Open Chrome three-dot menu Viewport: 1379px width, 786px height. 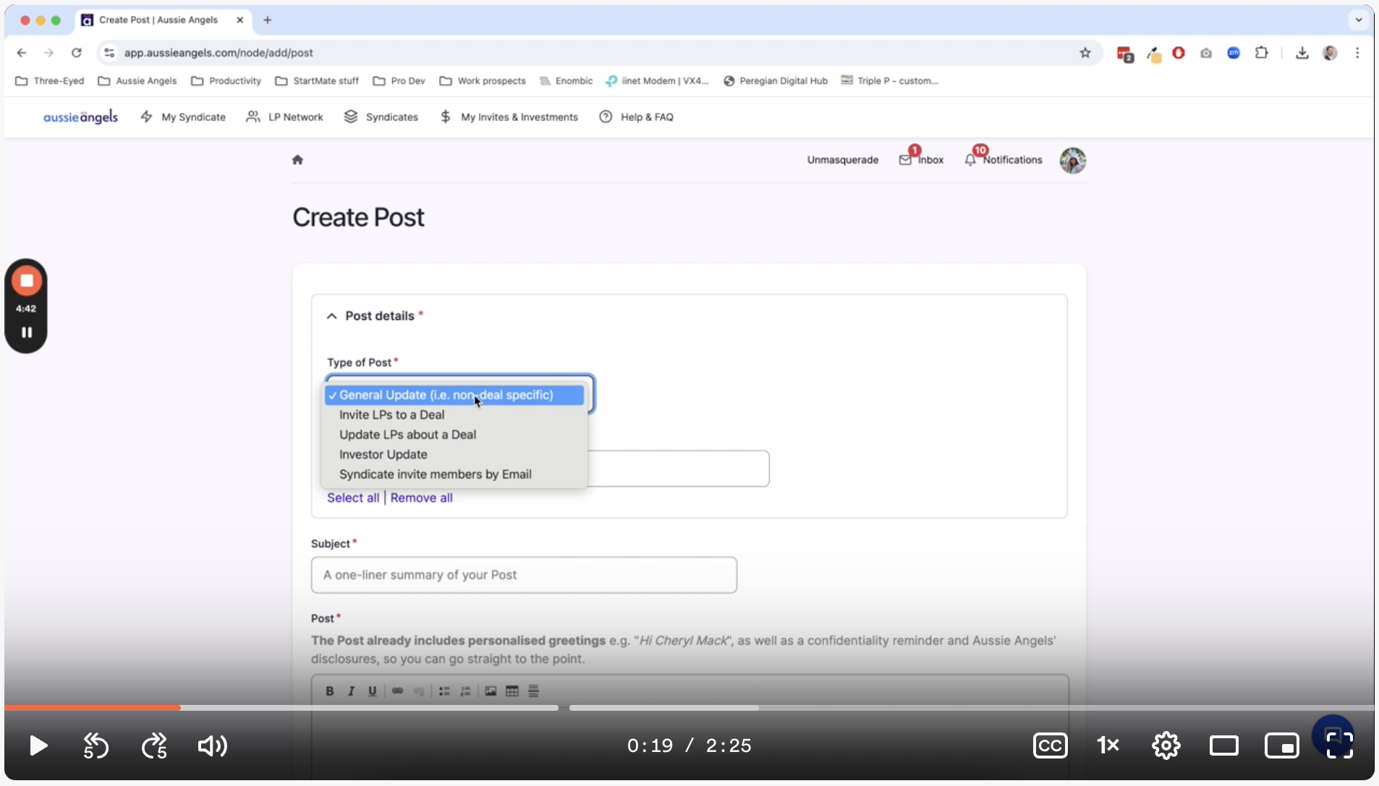point(1357,53)
